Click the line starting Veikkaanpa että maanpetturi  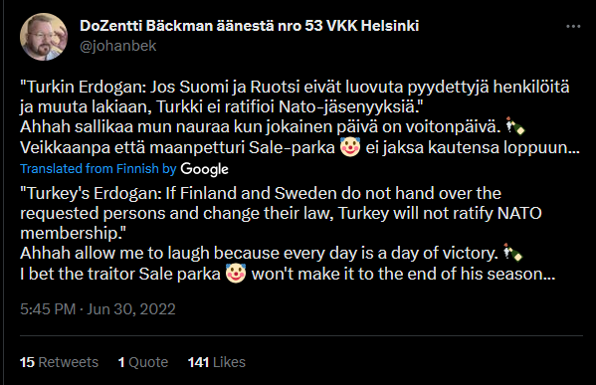[299, 147]
